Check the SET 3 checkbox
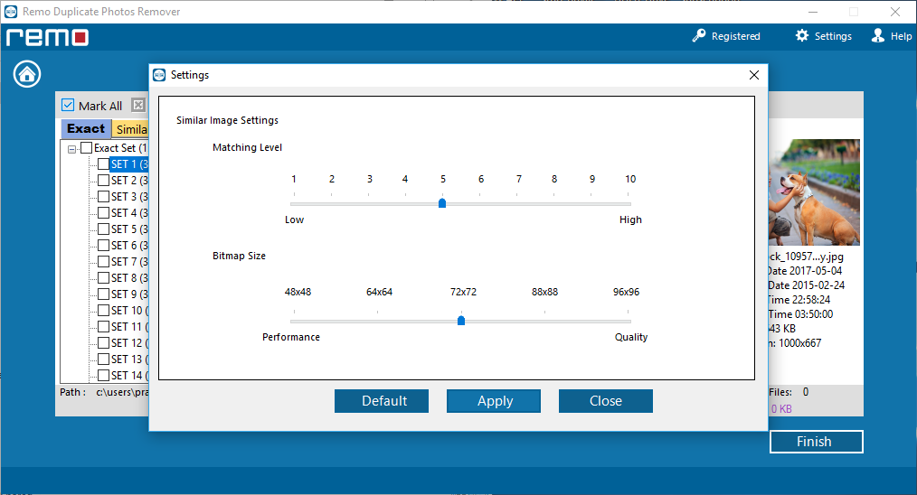Viewport: 917px width, 495px height. (103, 196)
